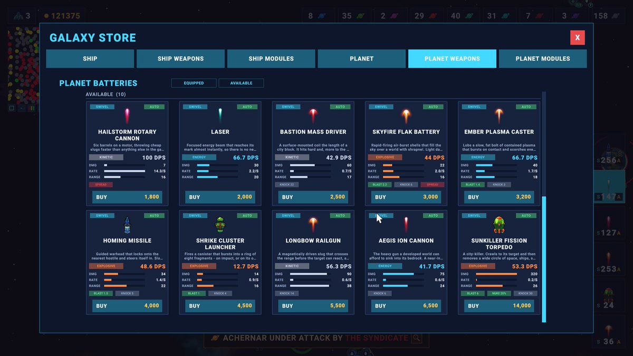Click the Skyfire Flak Battery projectile icon
633x356 pixels.
point(406,116)
